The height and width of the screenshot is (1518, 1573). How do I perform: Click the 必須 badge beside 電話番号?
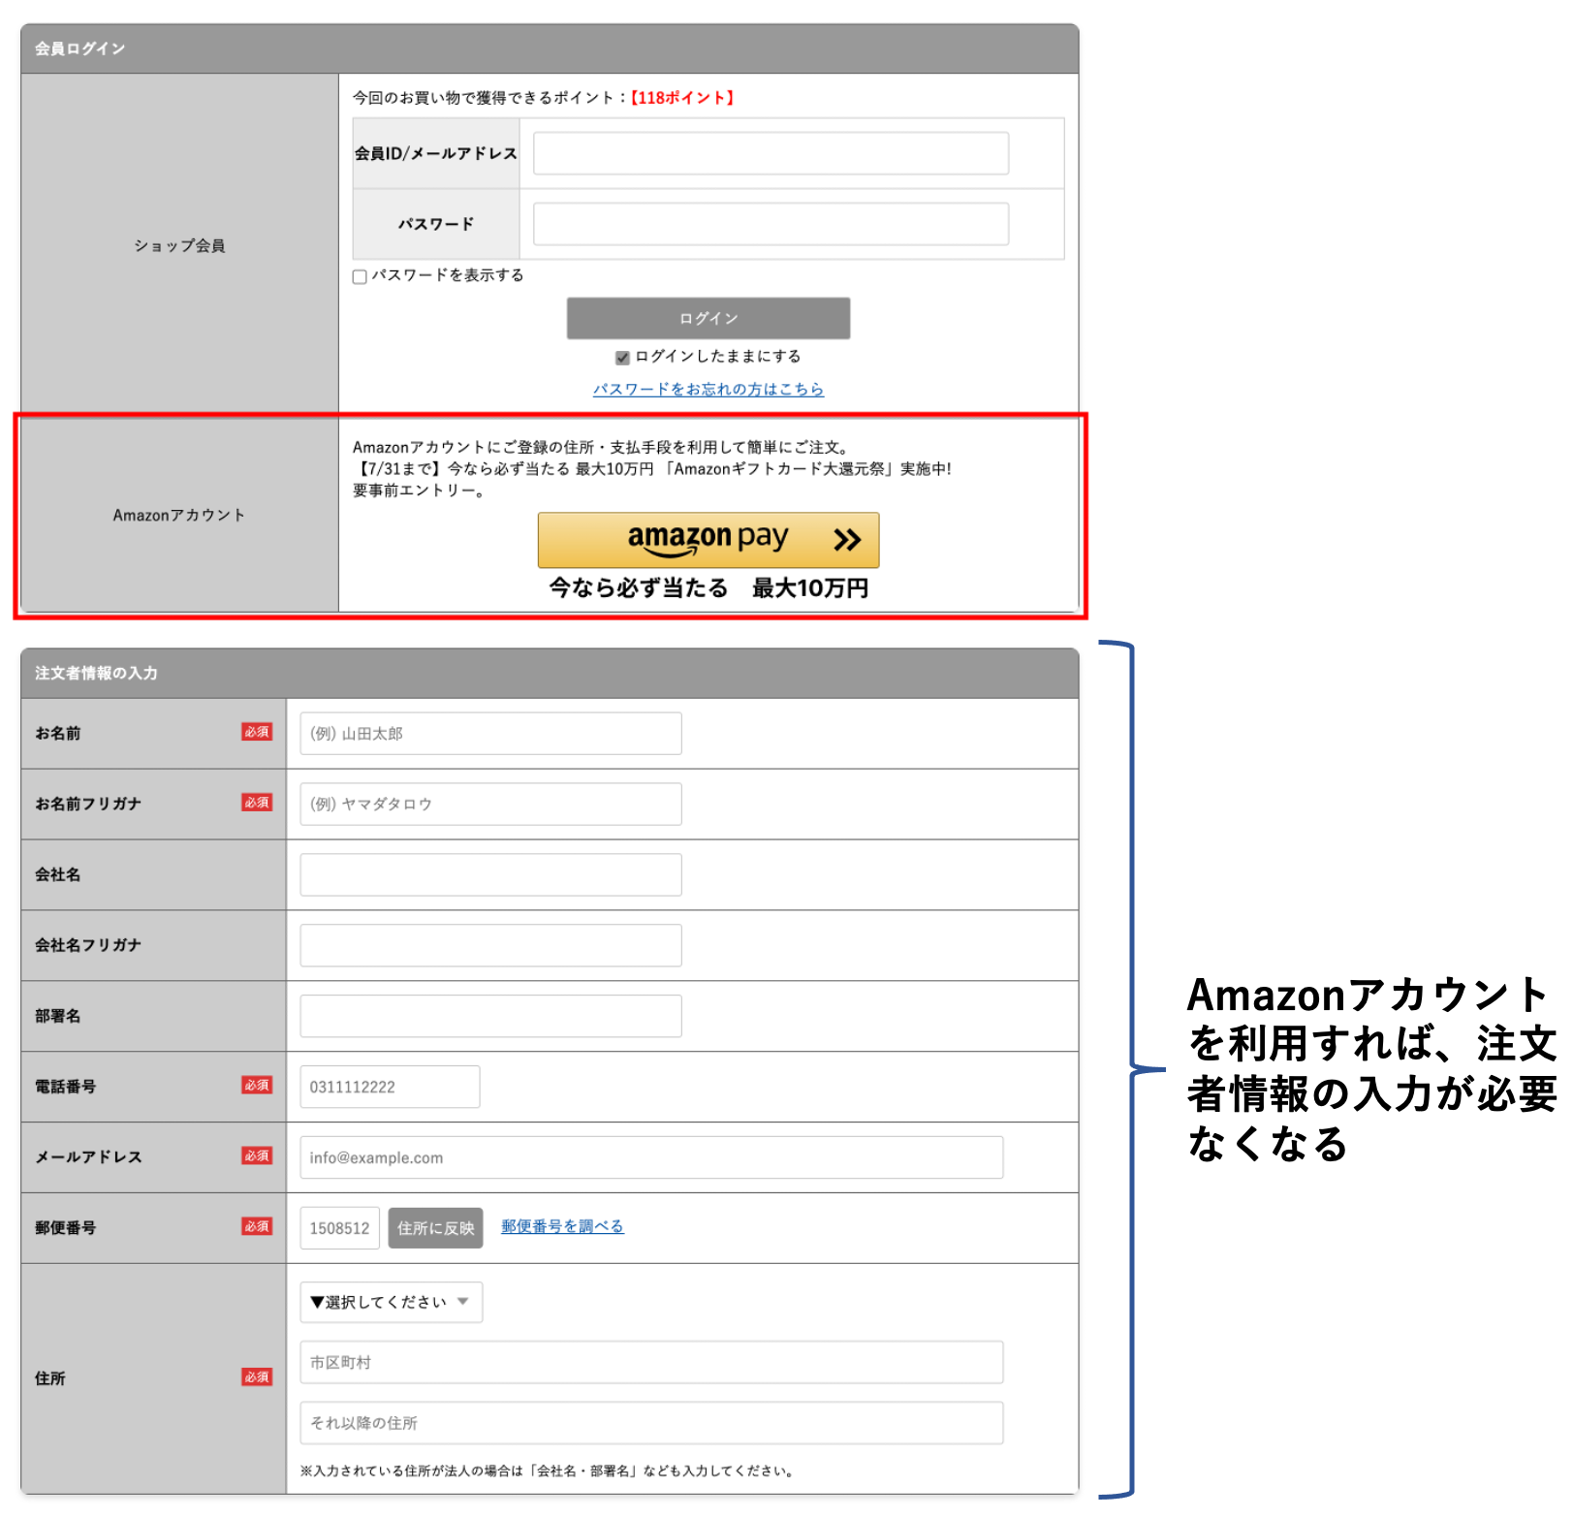pyautogui.click(x=257, y=1085)
